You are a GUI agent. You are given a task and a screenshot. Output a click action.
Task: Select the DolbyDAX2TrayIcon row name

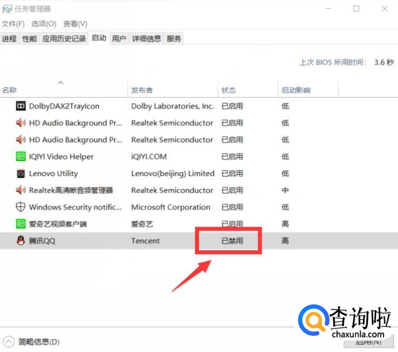click(x=64, y=106)
